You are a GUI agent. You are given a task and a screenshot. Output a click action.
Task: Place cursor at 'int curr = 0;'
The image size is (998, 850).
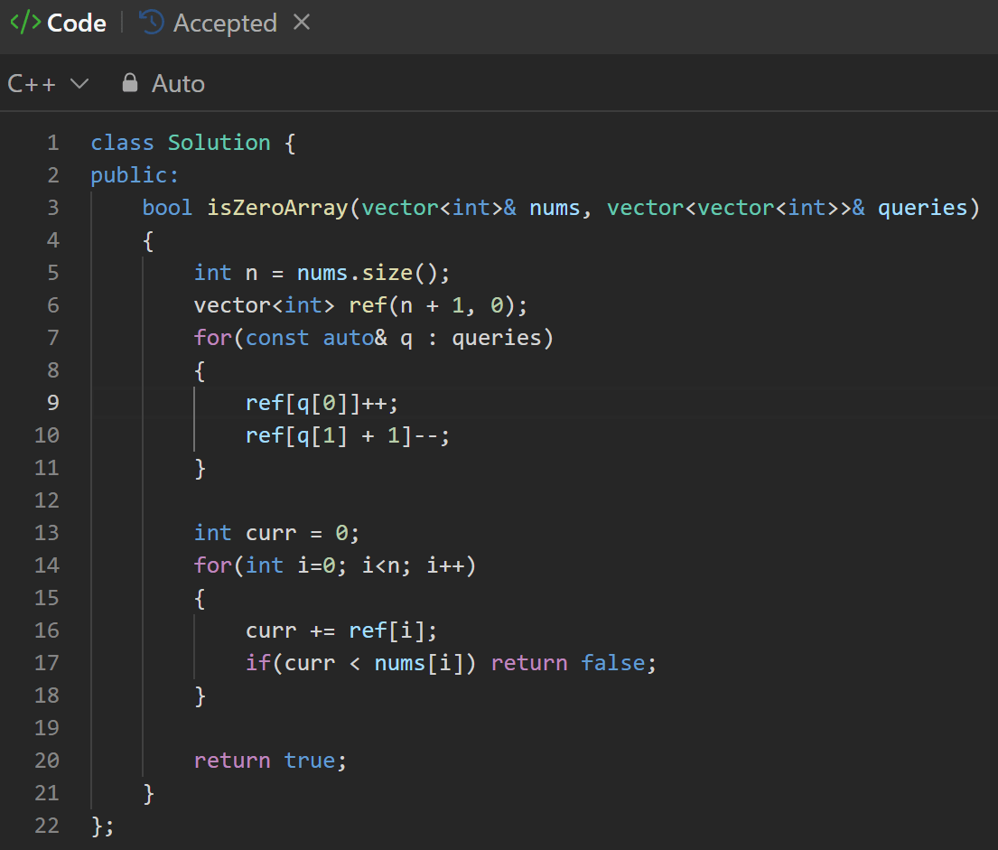pos(277,533)
